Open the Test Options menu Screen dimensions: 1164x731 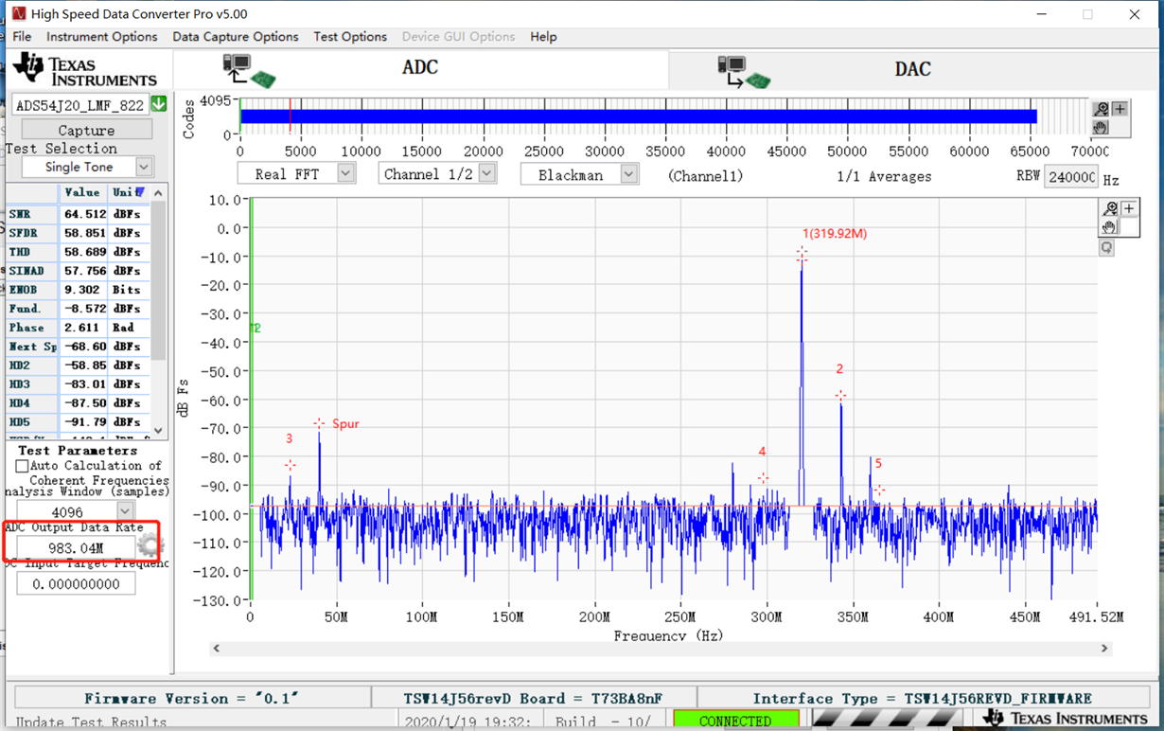coord(350,37)
